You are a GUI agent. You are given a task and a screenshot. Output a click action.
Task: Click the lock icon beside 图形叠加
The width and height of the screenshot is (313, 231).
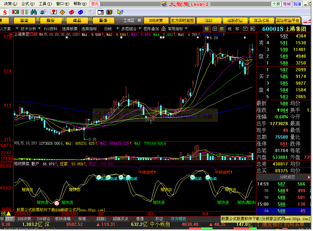pos(163,29)
